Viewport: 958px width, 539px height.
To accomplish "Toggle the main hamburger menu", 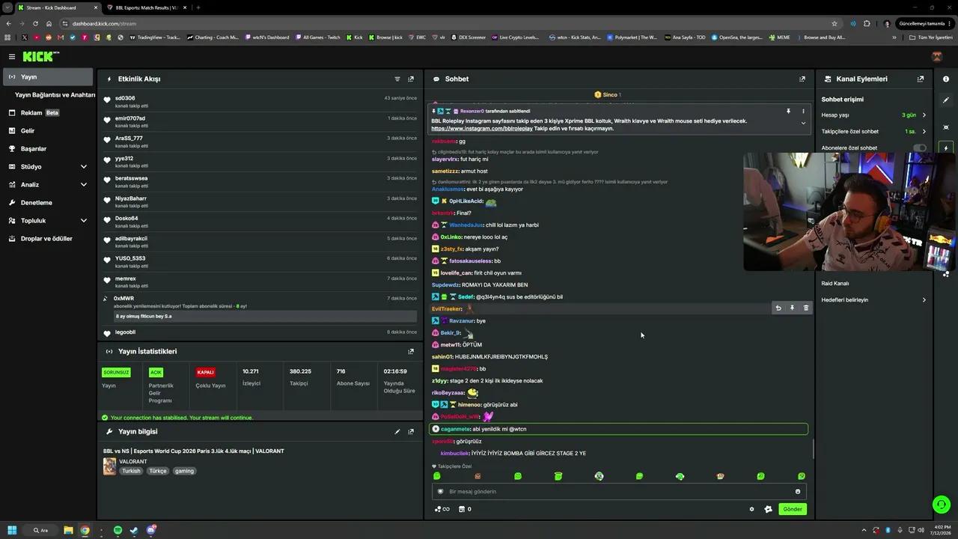I will 11,56.
